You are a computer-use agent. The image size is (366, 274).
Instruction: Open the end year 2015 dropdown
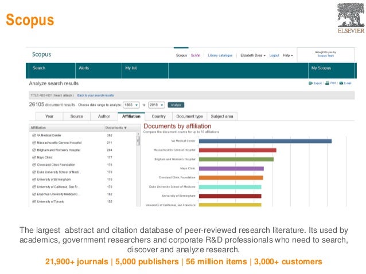(156, 105)
